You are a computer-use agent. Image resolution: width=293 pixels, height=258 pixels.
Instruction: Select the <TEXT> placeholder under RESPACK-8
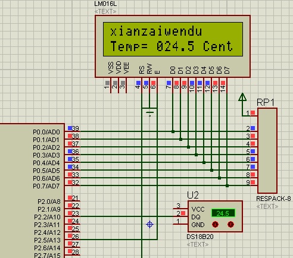click(x=267, y=206)
